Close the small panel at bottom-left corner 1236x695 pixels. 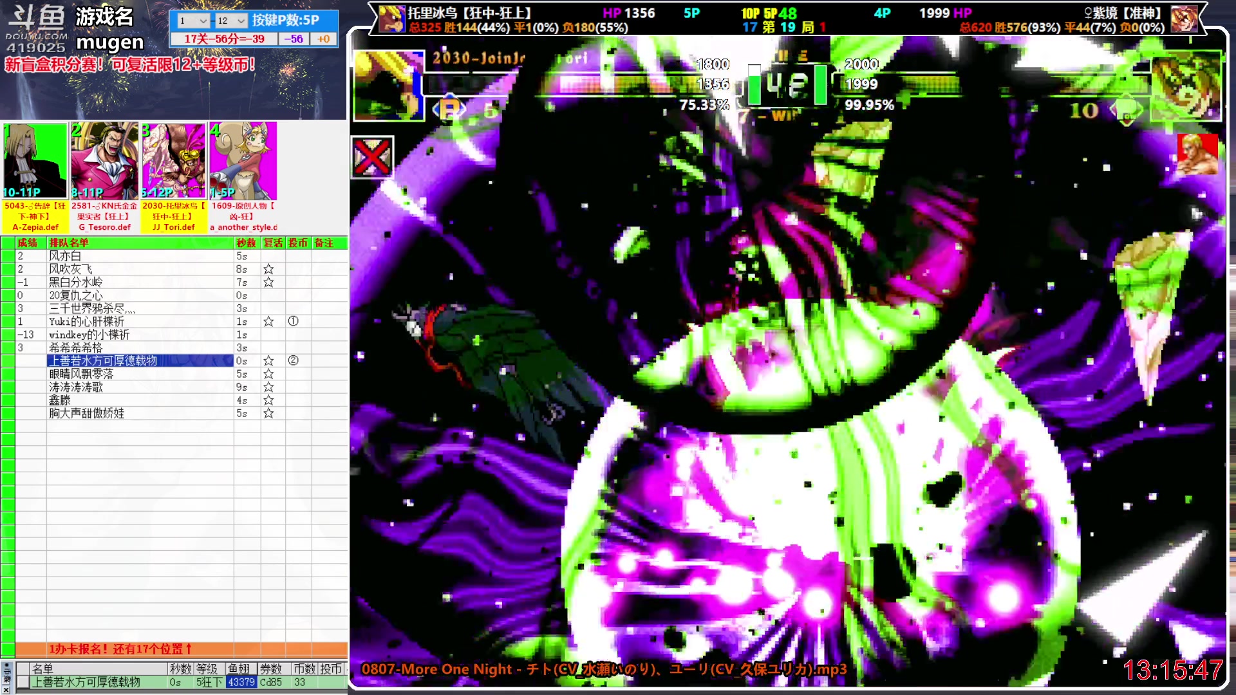pos(6,689)
